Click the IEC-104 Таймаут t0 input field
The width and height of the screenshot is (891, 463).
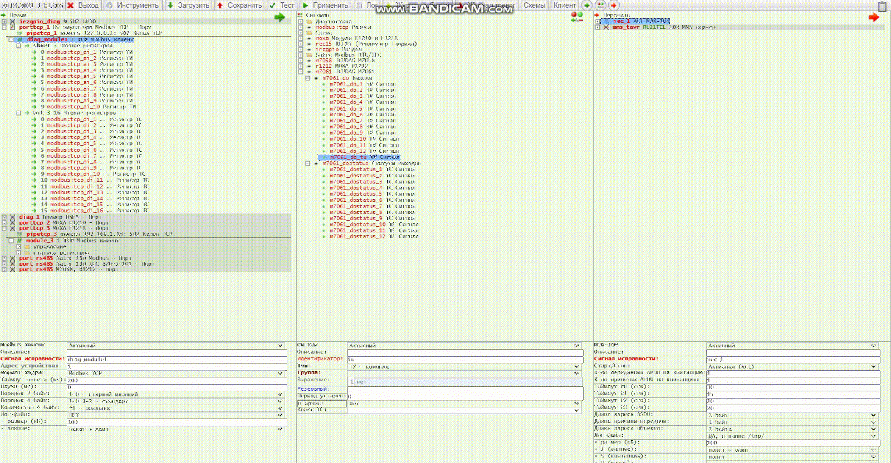click(792, 387)
